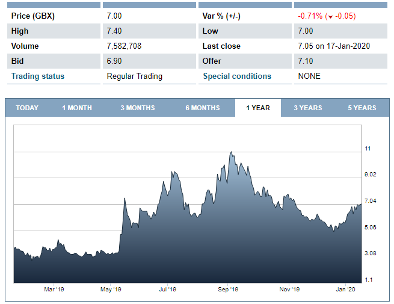Image resolution: width=394 pixels, height=304 pixels.
Task: Select the 1 YEAR tab
Action: [258, 108]
